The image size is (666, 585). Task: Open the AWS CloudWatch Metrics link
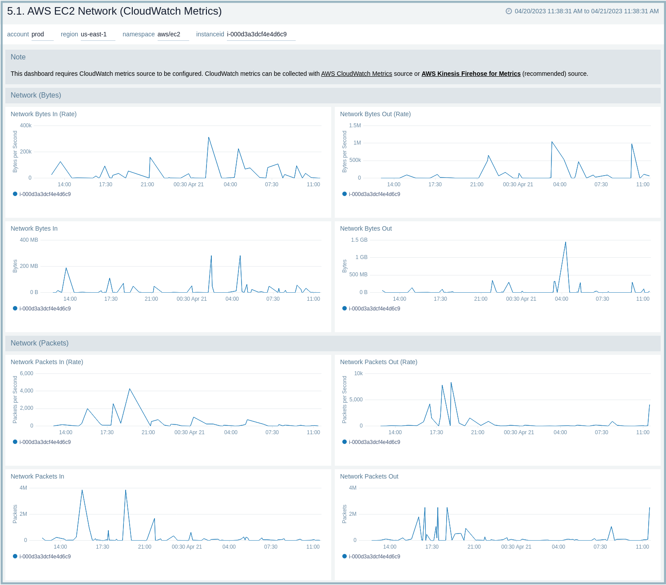357,74
